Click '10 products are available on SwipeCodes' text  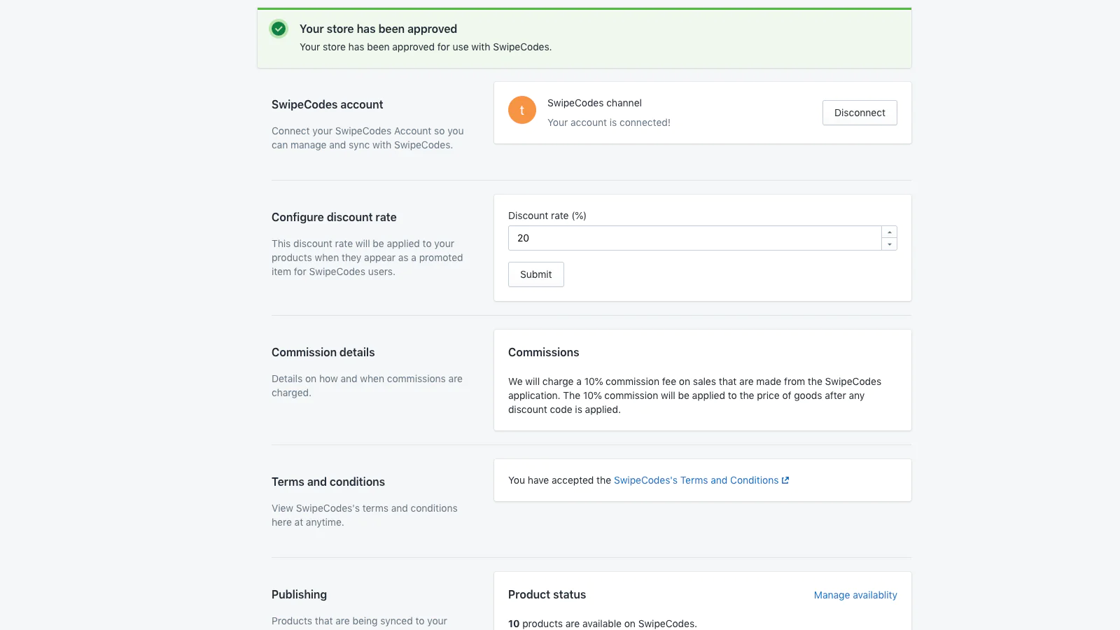[x=603, y=624]
